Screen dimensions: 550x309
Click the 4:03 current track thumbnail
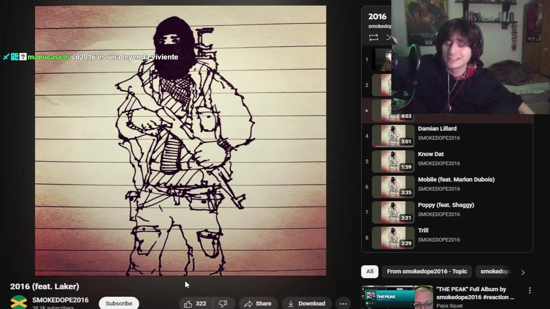[x=382, y=110]
